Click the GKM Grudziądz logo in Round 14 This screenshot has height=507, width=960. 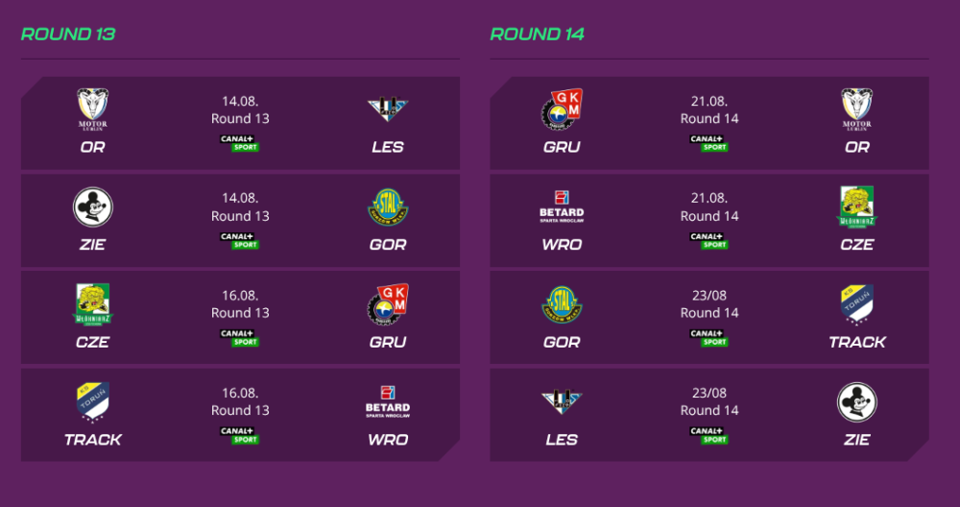[562, 109]
